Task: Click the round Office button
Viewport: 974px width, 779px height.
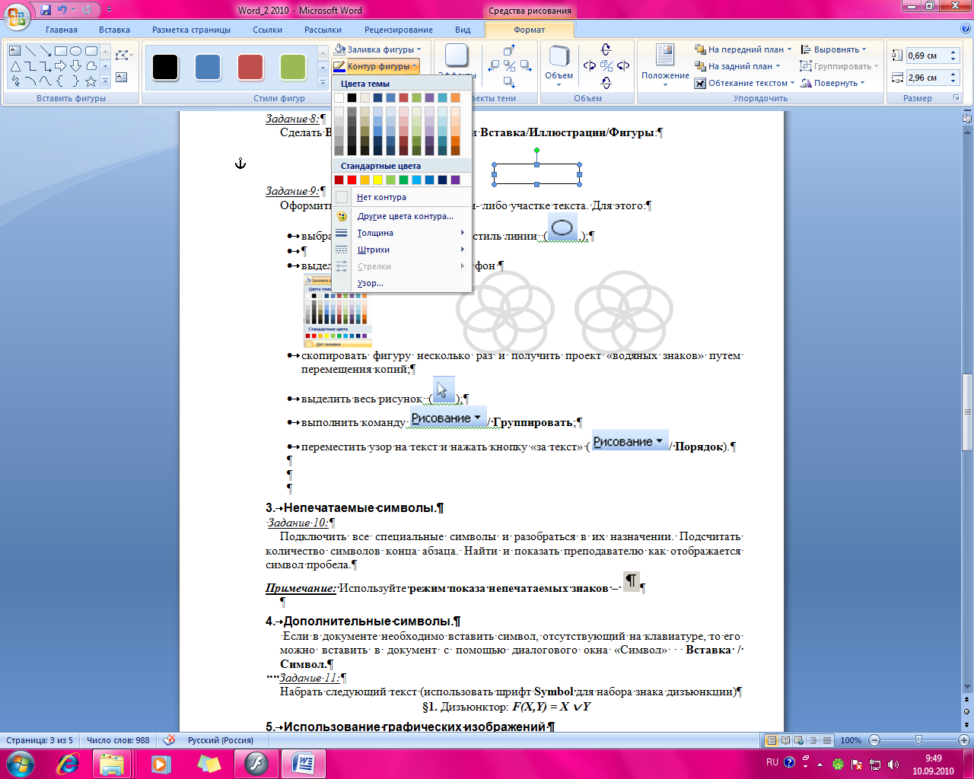Action: [17, 16]
